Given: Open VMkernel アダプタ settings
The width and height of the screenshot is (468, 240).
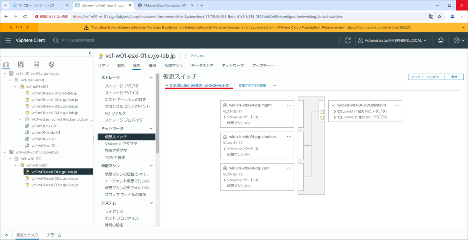Looking at the screenshot, I should (121, 143).
